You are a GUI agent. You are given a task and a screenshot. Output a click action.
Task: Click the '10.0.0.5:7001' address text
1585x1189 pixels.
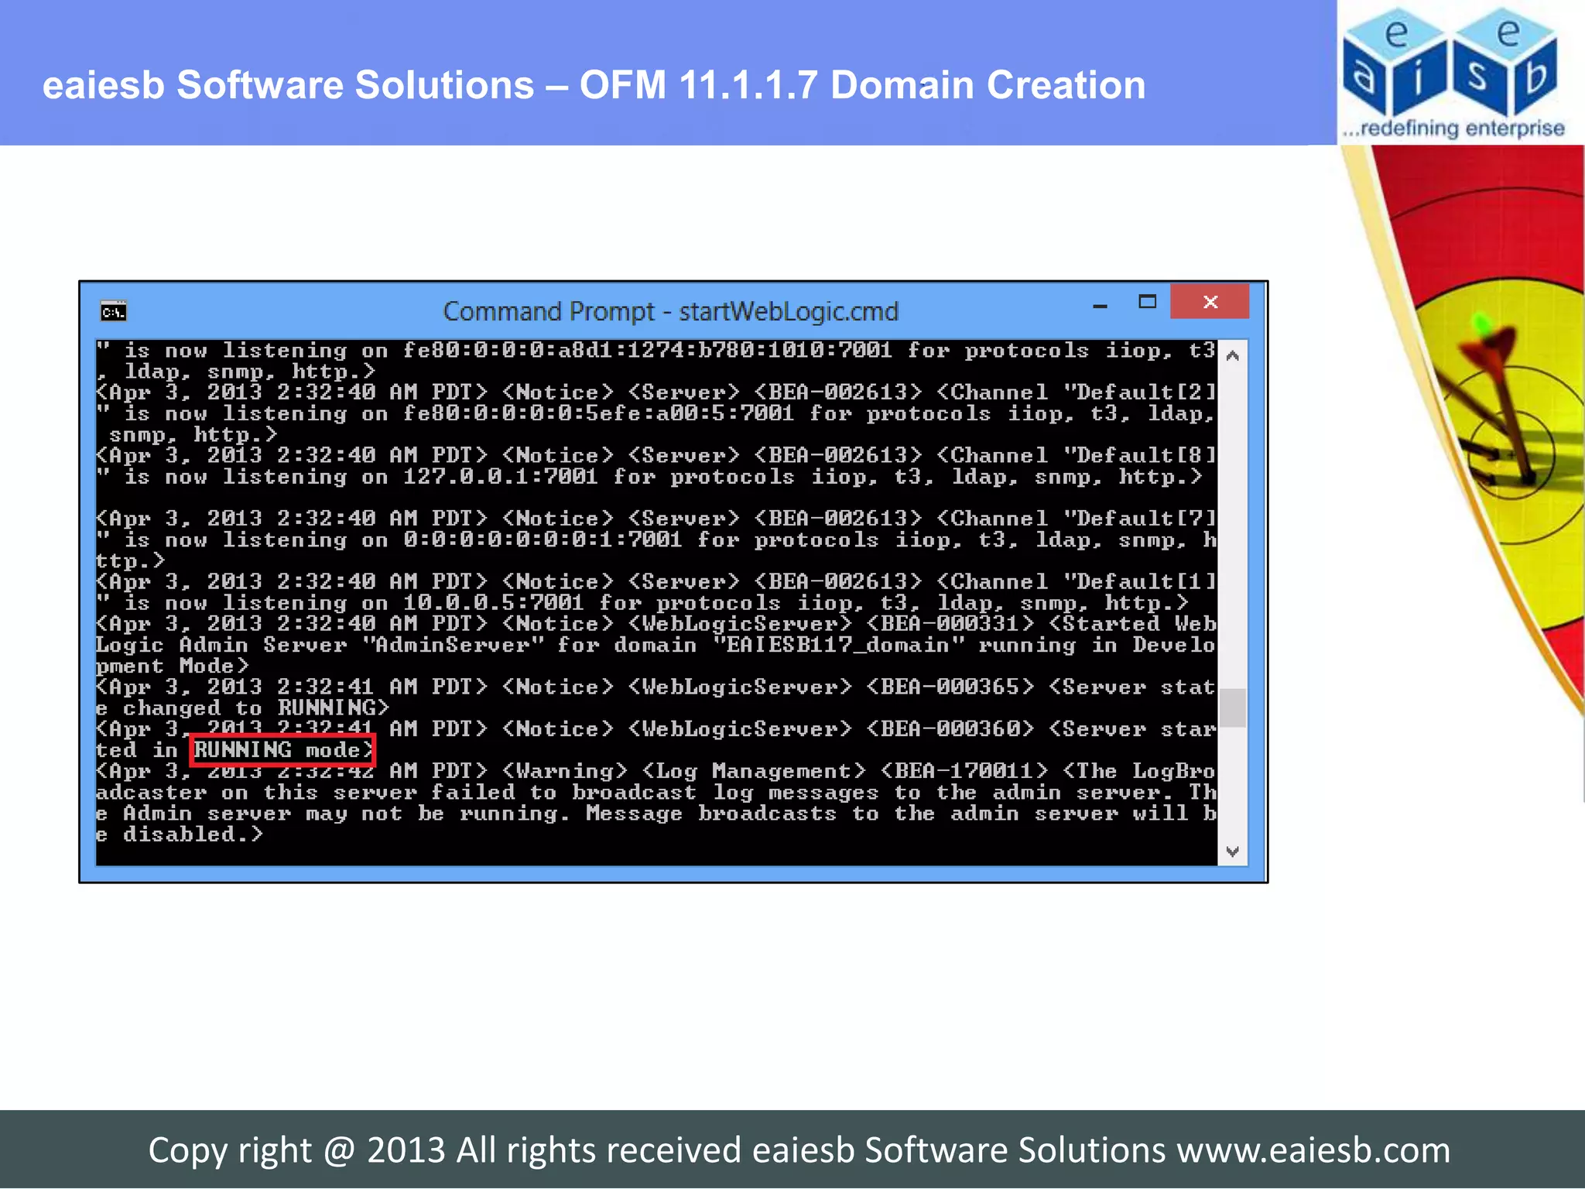tap(493, 602)
